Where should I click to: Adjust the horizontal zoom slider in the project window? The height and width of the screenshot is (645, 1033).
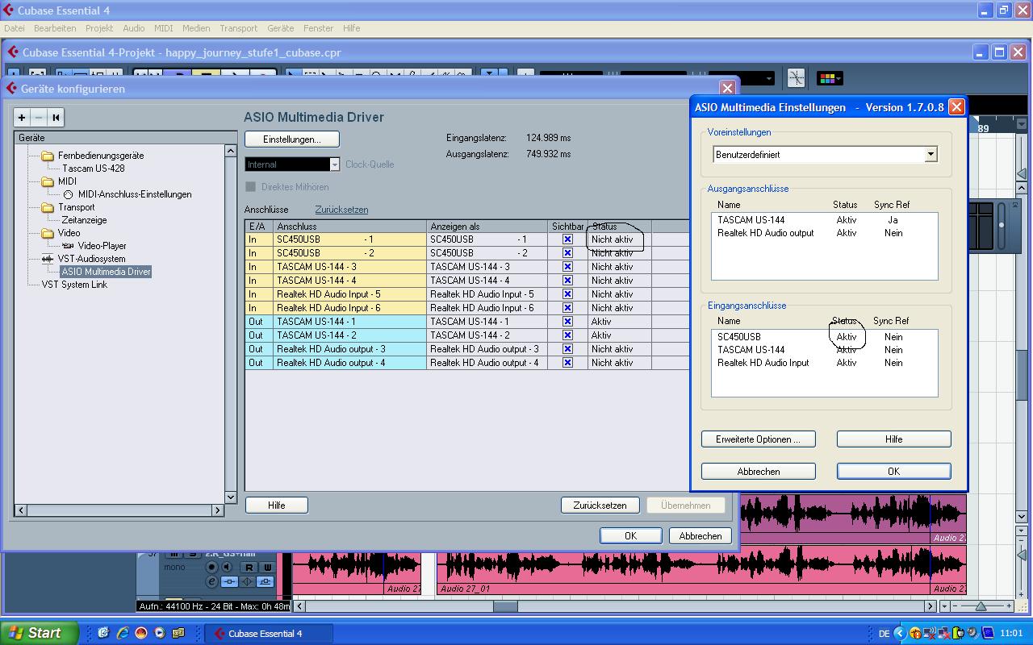click(x=980, y=605)
